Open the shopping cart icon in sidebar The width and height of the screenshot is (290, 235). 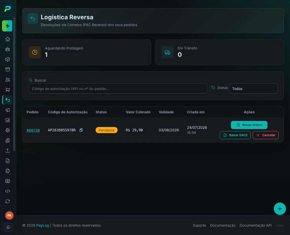pyautogui.click(x=8, y=90)
